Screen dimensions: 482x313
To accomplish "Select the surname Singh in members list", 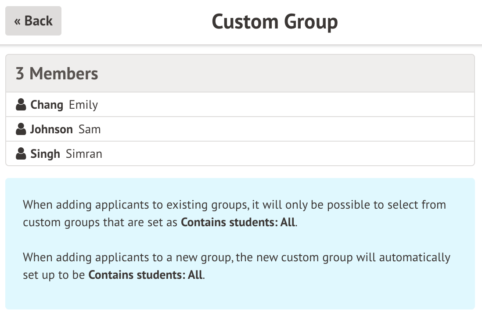I will tap(45, 154).
